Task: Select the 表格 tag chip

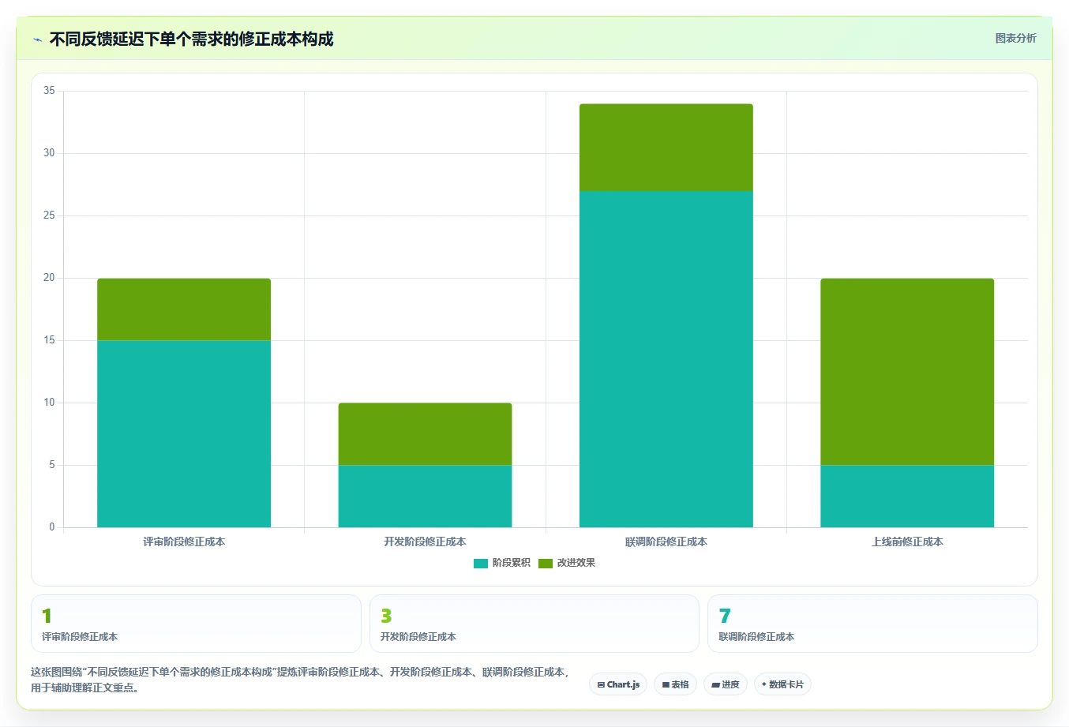Action: click(x=675, y=684)
